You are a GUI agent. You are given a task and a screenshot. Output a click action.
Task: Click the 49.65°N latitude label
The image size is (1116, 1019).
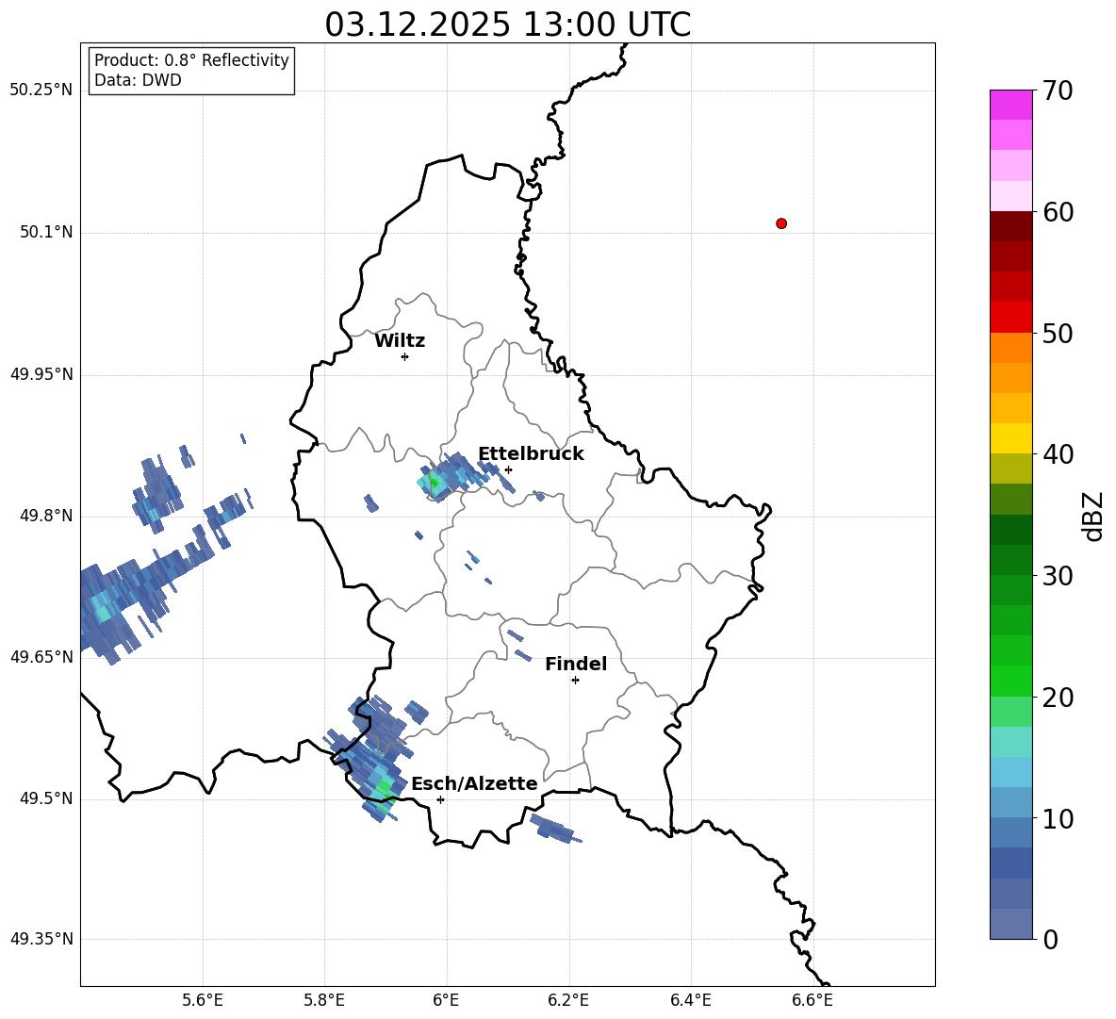(x=41, y=656)
